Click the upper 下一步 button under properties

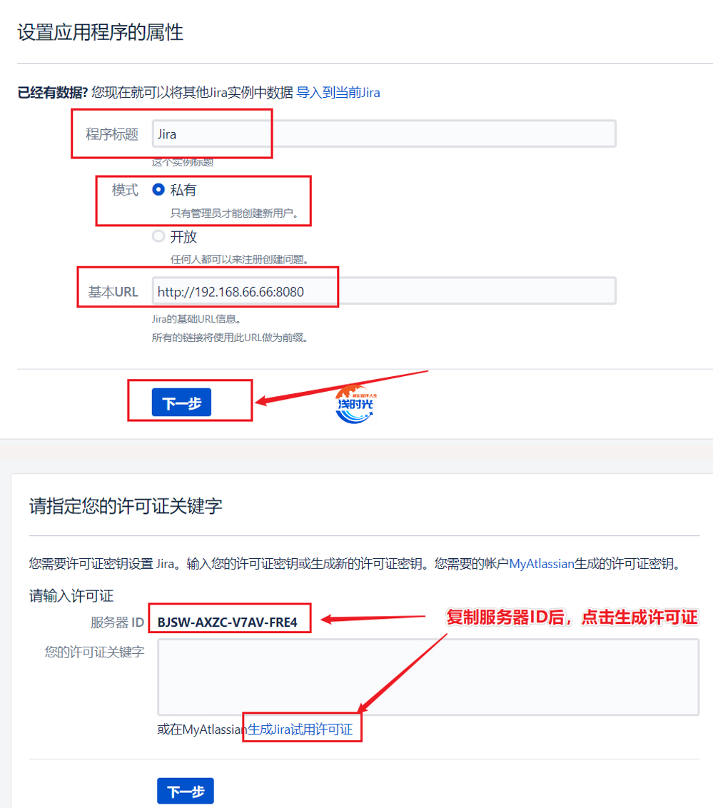[181, 403]
